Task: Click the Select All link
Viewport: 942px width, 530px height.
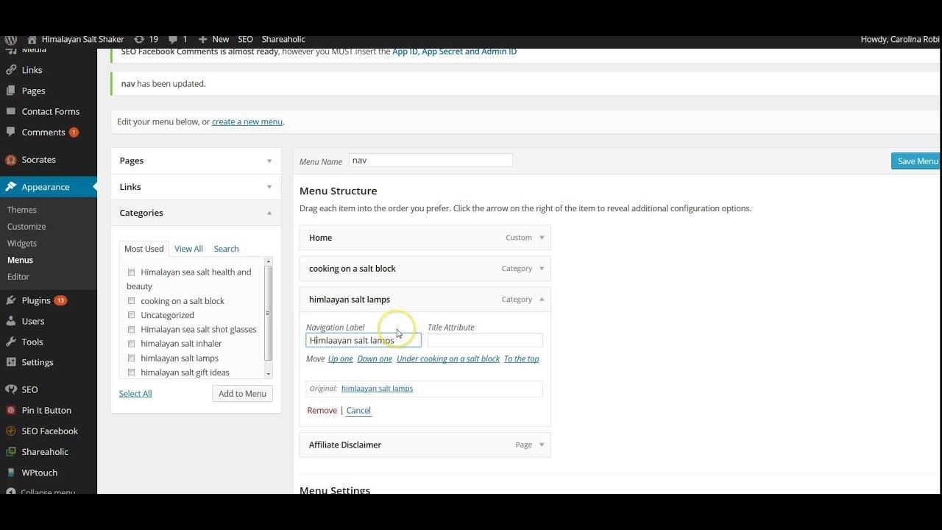Action: (x=135, y=394)
